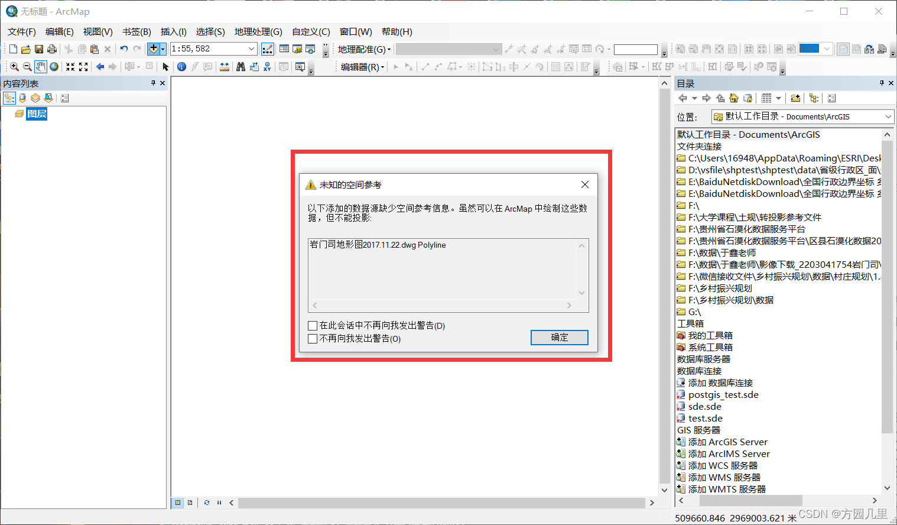
Task: Pin the Table of Contents auto-hide pushpin
Action: (153, 83)
